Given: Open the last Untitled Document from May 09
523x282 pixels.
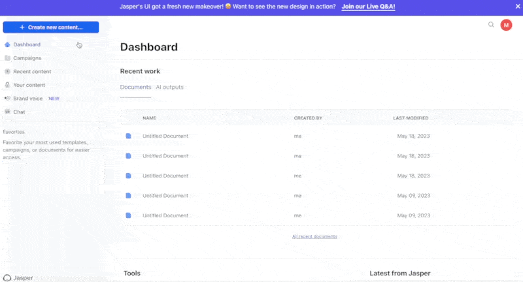Looking at the screenshot, I should pos(165,215).
